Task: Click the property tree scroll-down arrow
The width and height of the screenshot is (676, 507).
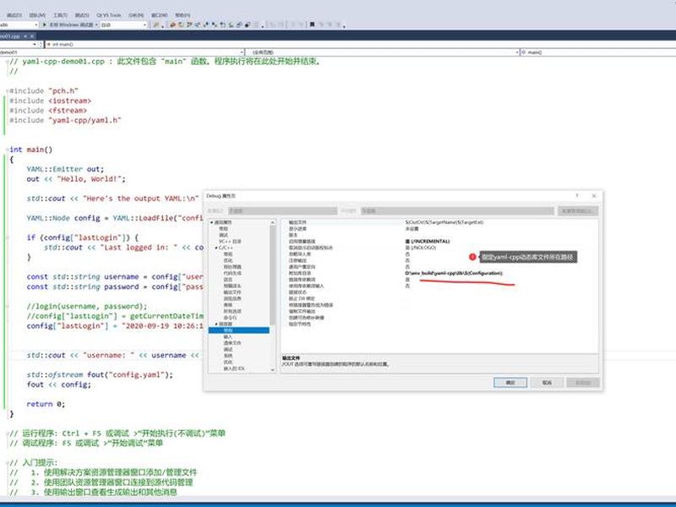Action: [272, 369]
